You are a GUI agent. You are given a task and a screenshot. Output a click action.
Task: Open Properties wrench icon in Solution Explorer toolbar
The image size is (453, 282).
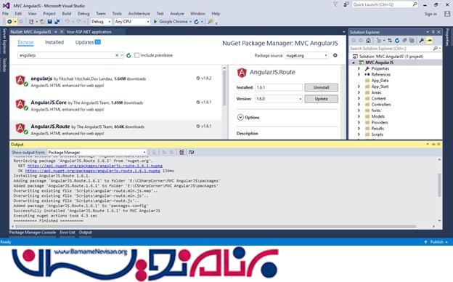[x=422, y=41]
